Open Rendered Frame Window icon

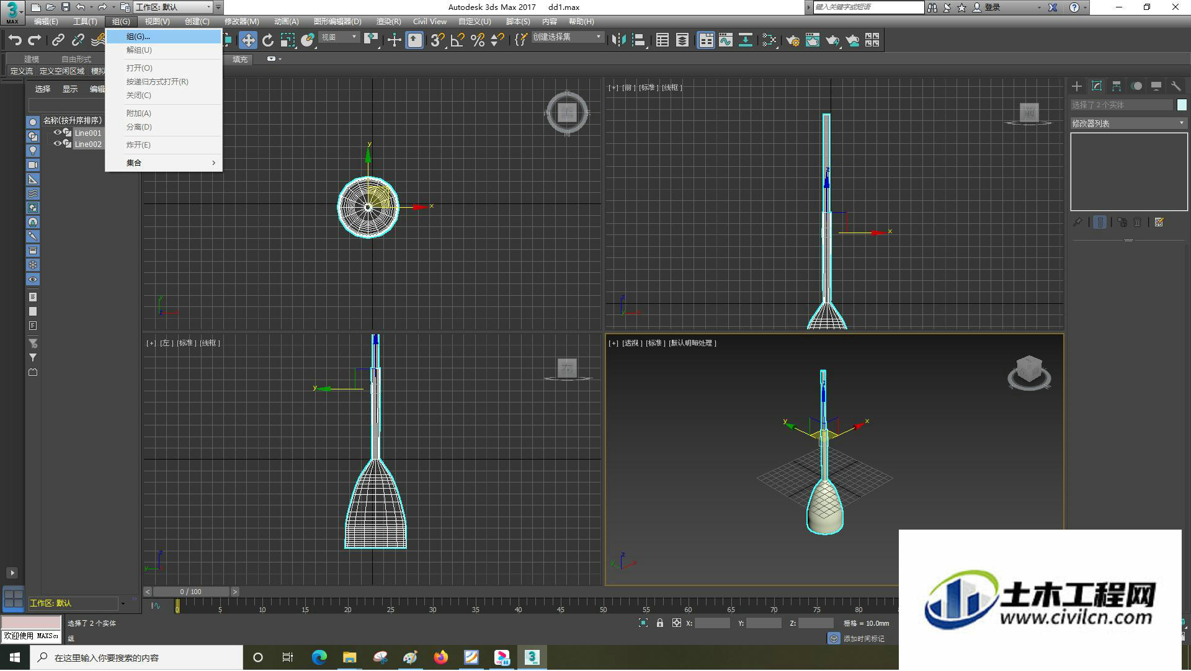812,40
